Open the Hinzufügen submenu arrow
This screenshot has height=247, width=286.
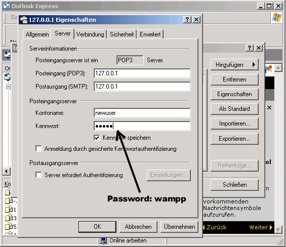coord(254,65)
